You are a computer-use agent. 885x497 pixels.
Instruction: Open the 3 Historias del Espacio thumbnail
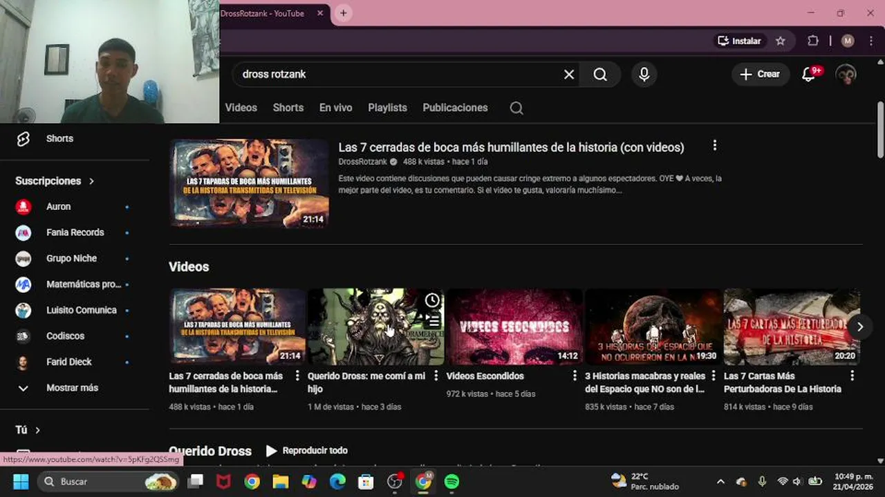(653, 327)
